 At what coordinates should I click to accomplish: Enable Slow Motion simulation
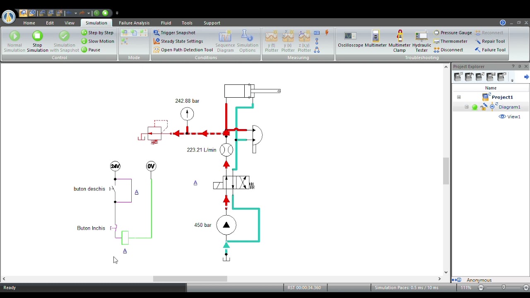click(x=98, y=41)
